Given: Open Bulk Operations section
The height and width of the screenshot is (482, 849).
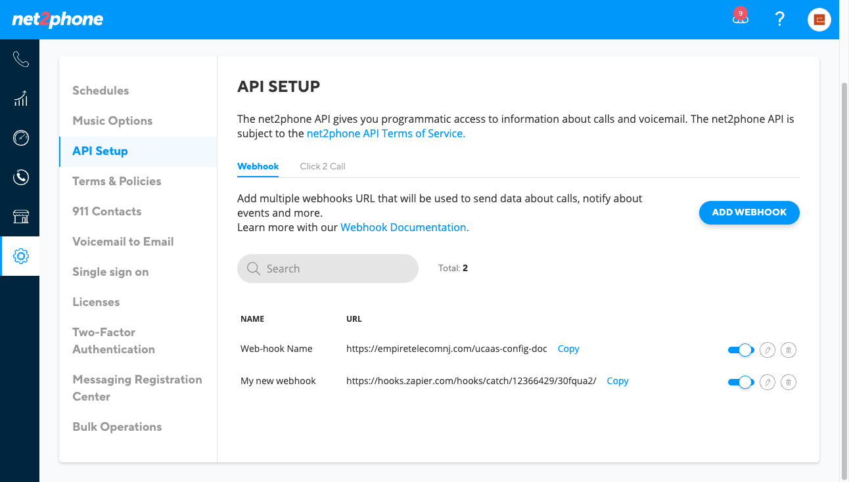Looking at the screenshot, I should point(117,427).
